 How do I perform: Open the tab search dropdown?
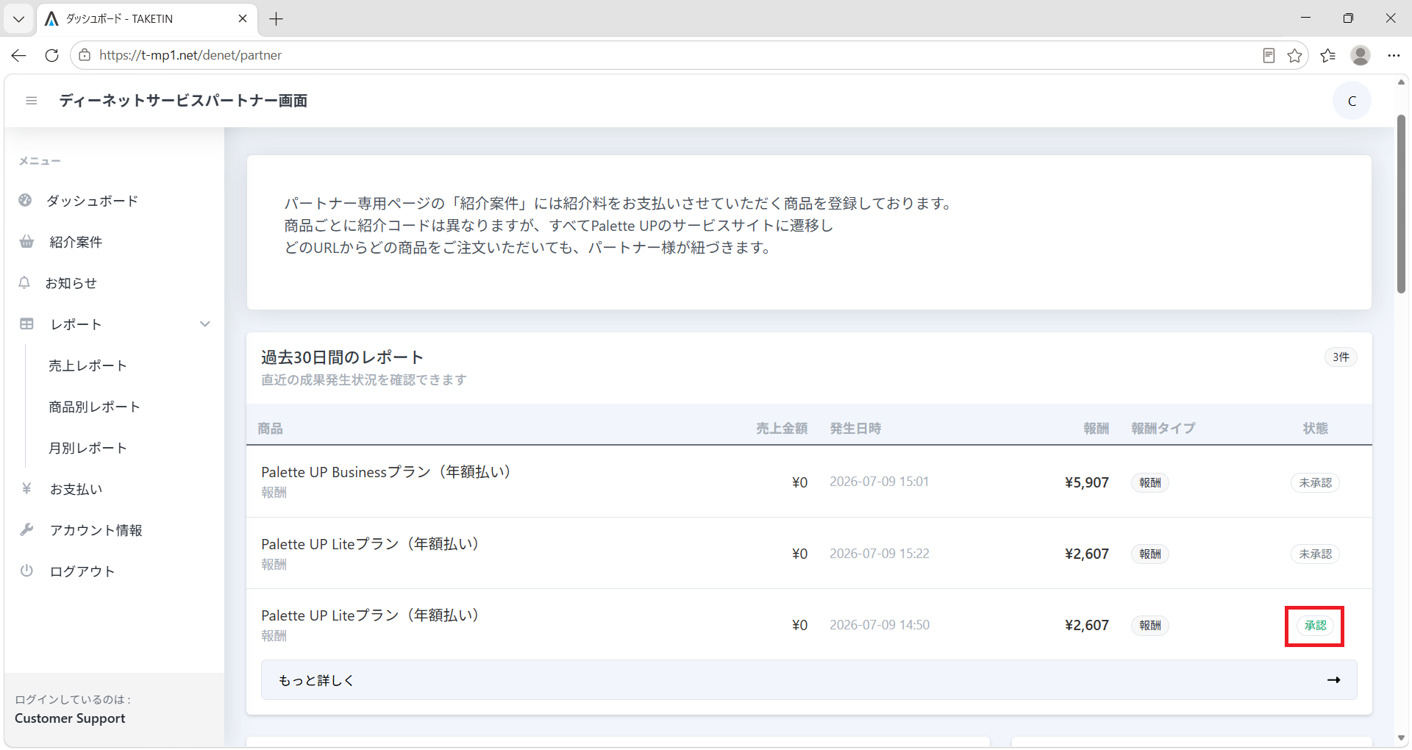coord(19,19)
